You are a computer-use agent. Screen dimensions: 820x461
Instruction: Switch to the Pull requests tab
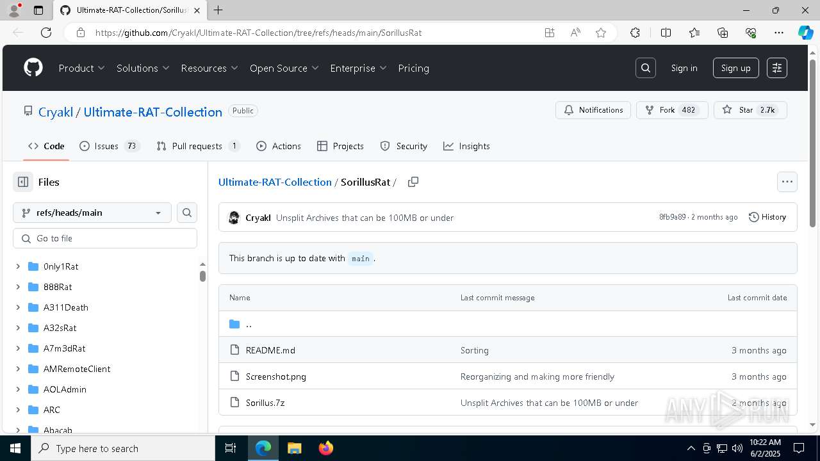[x=198, y=146]
